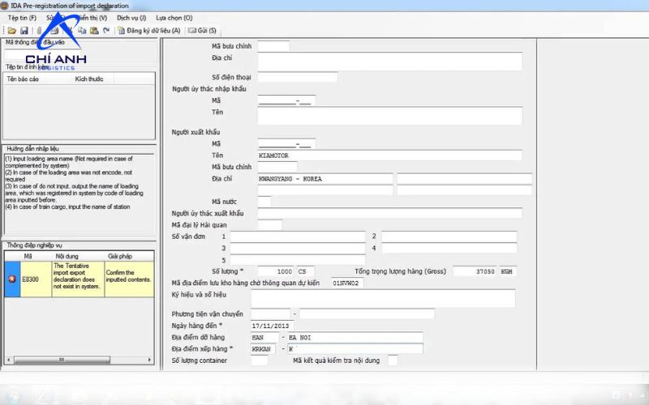Open the Dịch vụ (J) menu
The height and width of the screenshot is (405, 649).
(x=131, y=18)
